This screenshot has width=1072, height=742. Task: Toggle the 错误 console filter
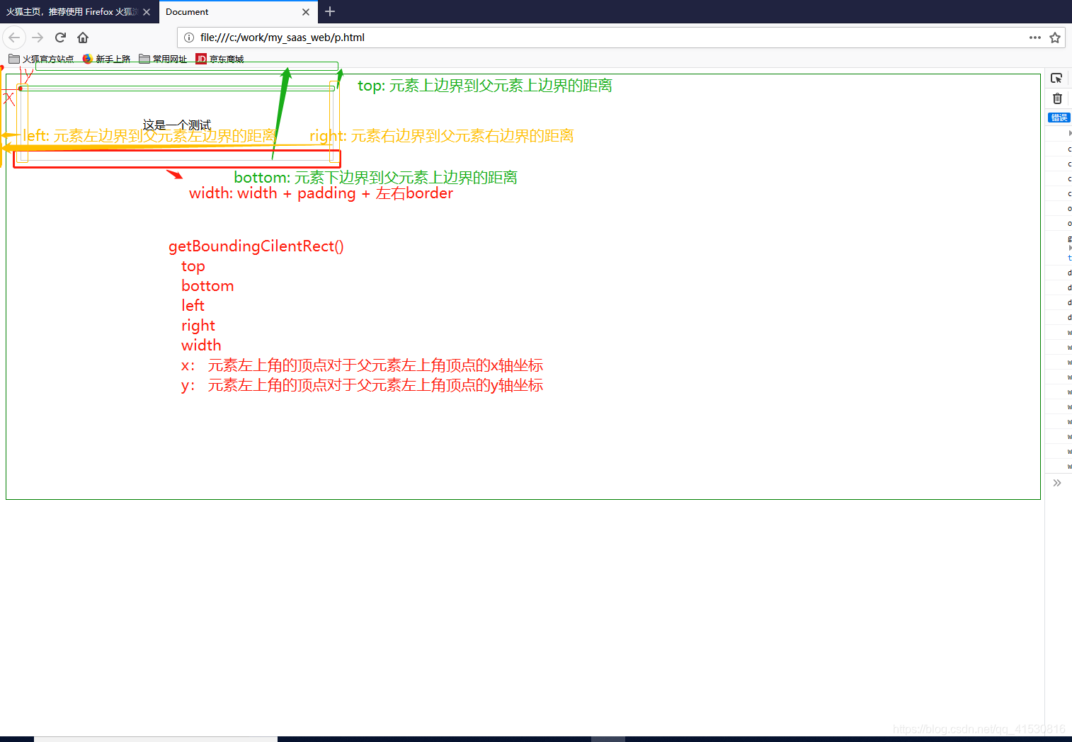coord(1059,118)
